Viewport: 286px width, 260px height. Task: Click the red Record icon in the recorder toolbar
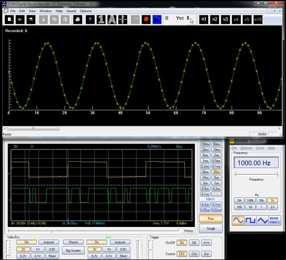(145, 19)
